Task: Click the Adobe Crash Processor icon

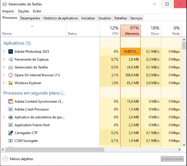Action: point(11,109)
